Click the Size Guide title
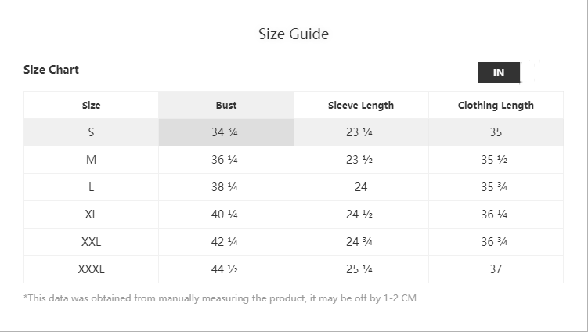 click(294, 34)
